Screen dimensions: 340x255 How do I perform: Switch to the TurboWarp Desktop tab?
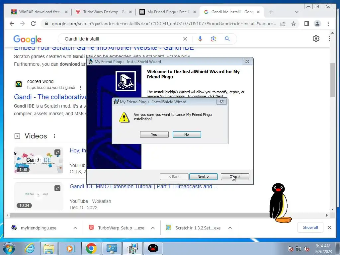click(104, 12)
